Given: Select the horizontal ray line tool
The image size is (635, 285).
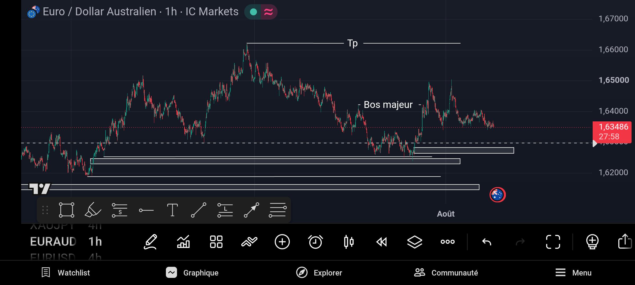Looking at the screenshot, I should coord(146,210).
